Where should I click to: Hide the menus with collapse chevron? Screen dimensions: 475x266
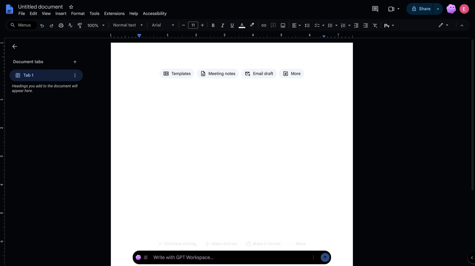[x=462, y=26]
